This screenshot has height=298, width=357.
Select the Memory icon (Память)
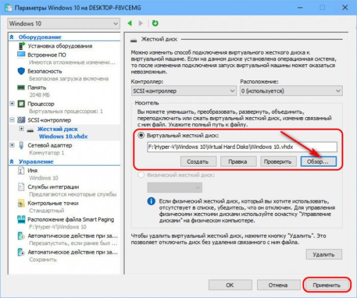tap(21, 86)
